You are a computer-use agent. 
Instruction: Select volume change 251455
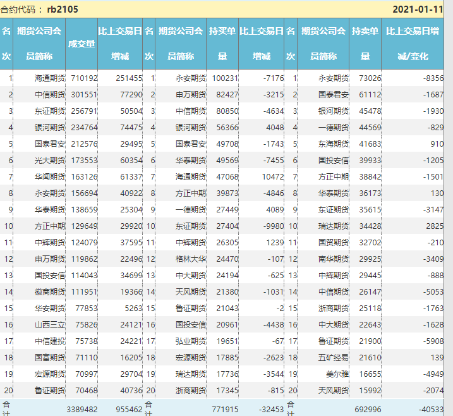129,78
